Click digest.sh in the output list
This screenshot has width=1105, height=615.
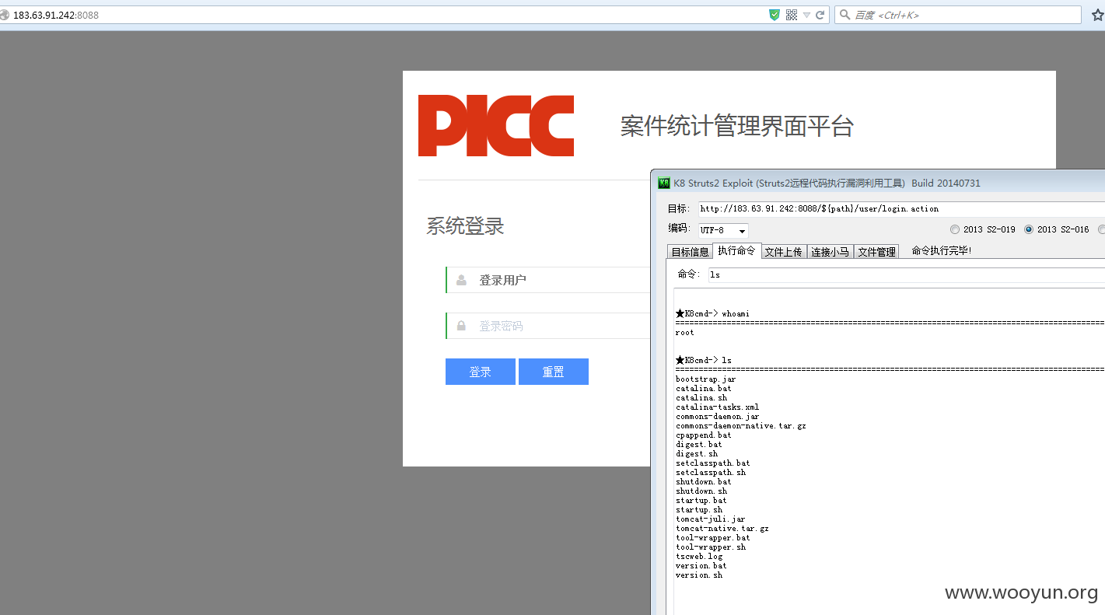tap(697, 454)
